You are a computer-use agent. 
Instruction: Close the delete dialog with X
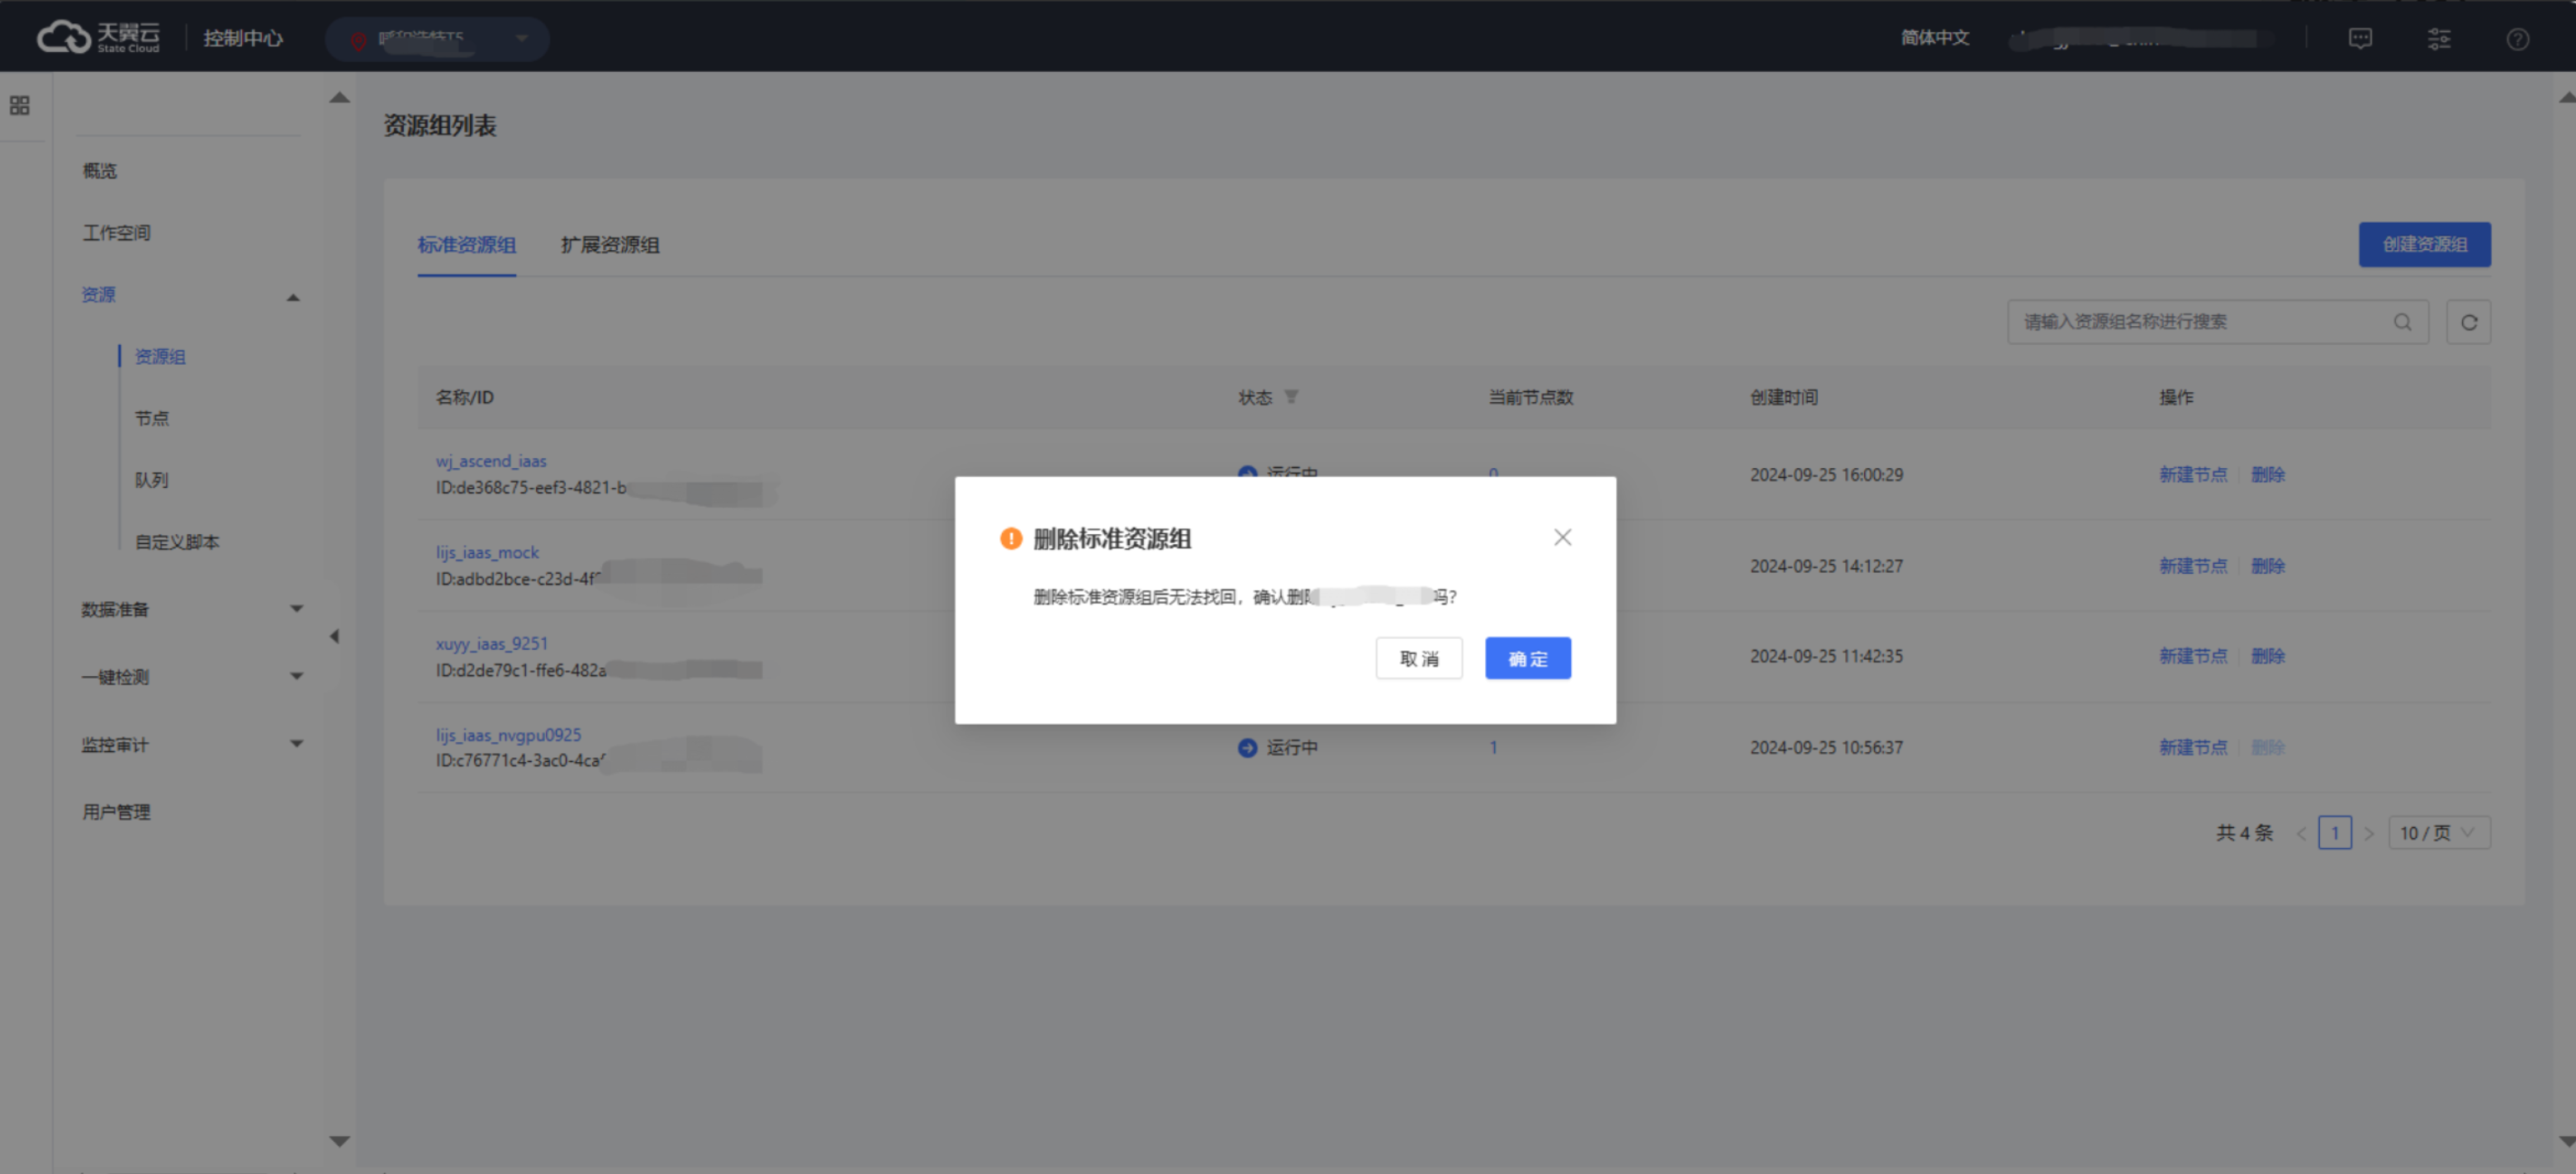pyautogui.click(x=1562, y=537)
